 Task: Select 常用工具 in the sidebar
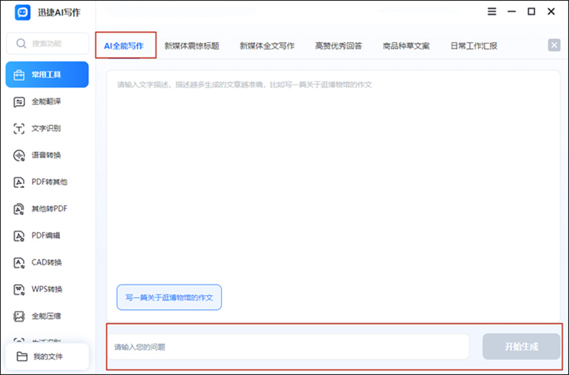(x=47, y=75)
